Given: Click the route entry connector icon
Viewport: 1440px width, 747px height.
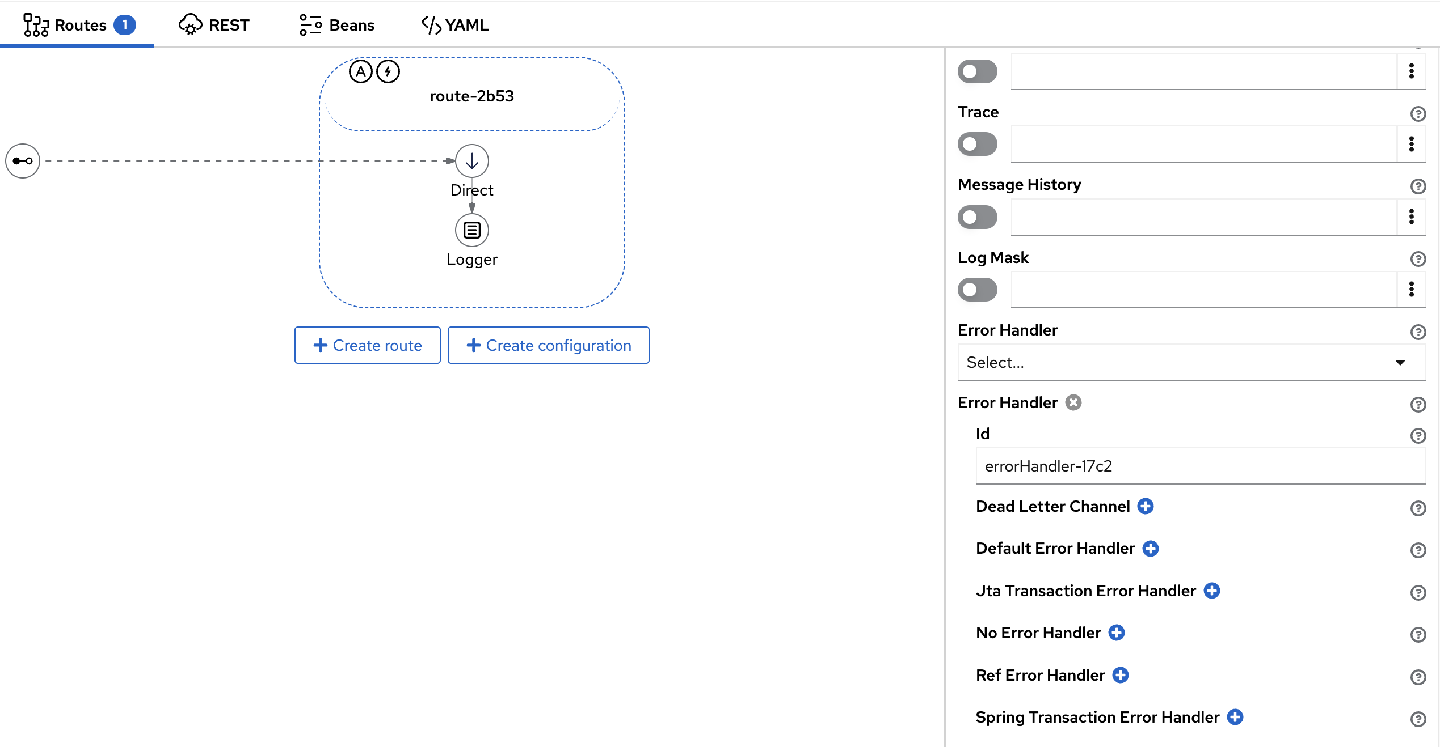Looking at the screenshot, I should [23, 161].
